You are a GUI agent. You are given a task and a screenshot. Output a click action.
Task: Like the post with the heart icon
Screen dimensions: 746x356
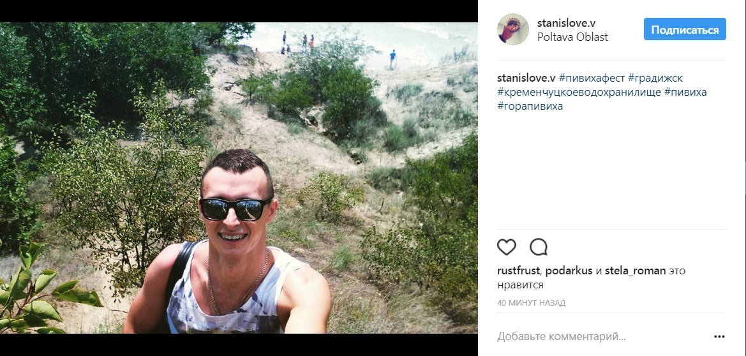[x=506, y=247]
